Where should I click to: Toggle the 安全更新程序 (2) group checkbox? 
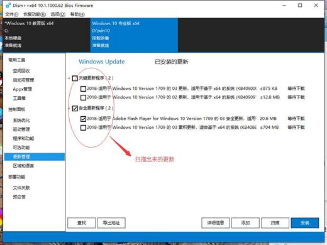tap(75, 108)
